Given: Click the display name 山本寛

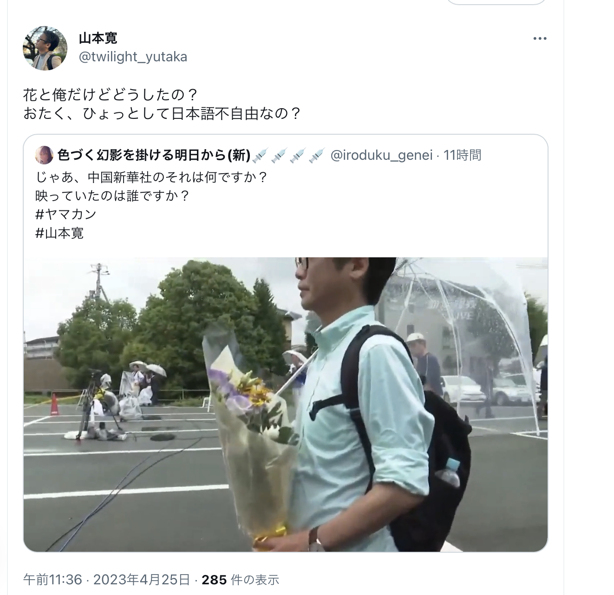Looking at the screenshot, I should [x=98, y=39].
